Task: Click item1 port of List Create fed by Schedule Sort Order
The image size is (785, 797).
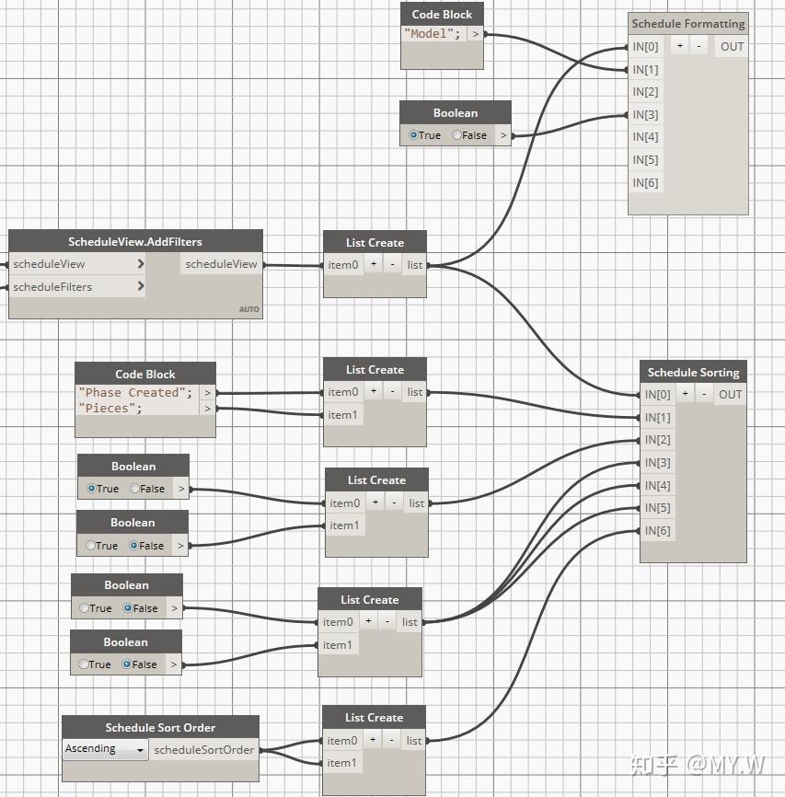Action: [341, 762]
